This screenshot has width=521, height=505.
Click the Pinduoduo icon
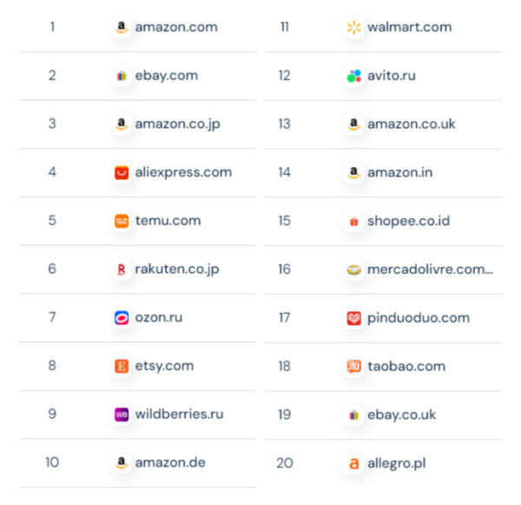click(x=353, y=318)
